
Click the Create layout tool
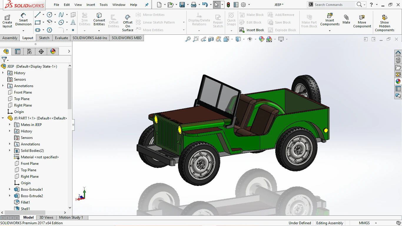[x=7, y=21]
